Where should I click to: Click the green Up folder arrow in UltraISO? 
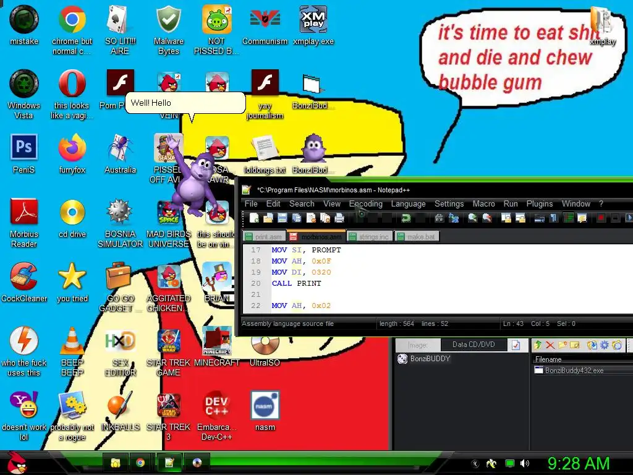point(537,345)
